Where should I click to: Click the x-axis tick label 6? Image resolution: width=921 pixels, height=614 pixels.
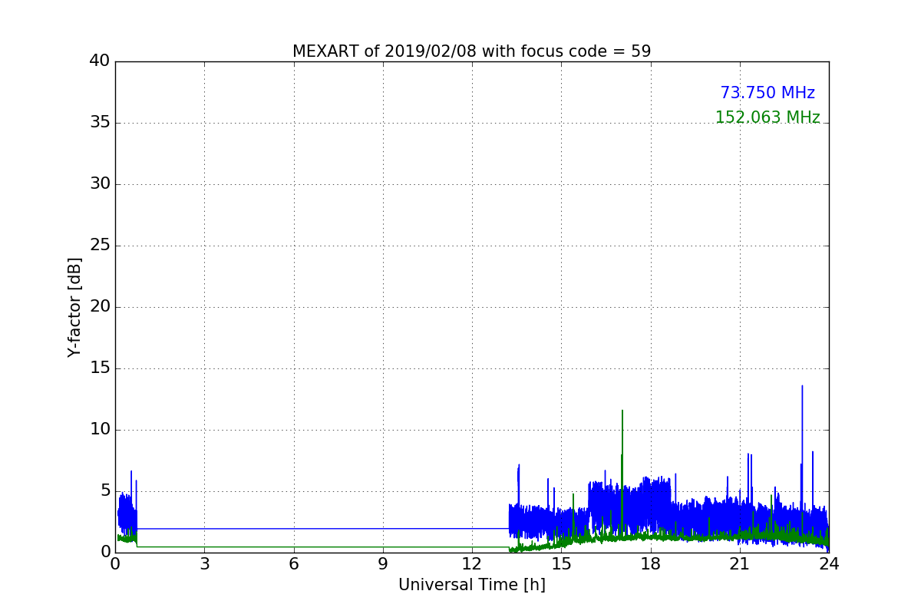294,564
